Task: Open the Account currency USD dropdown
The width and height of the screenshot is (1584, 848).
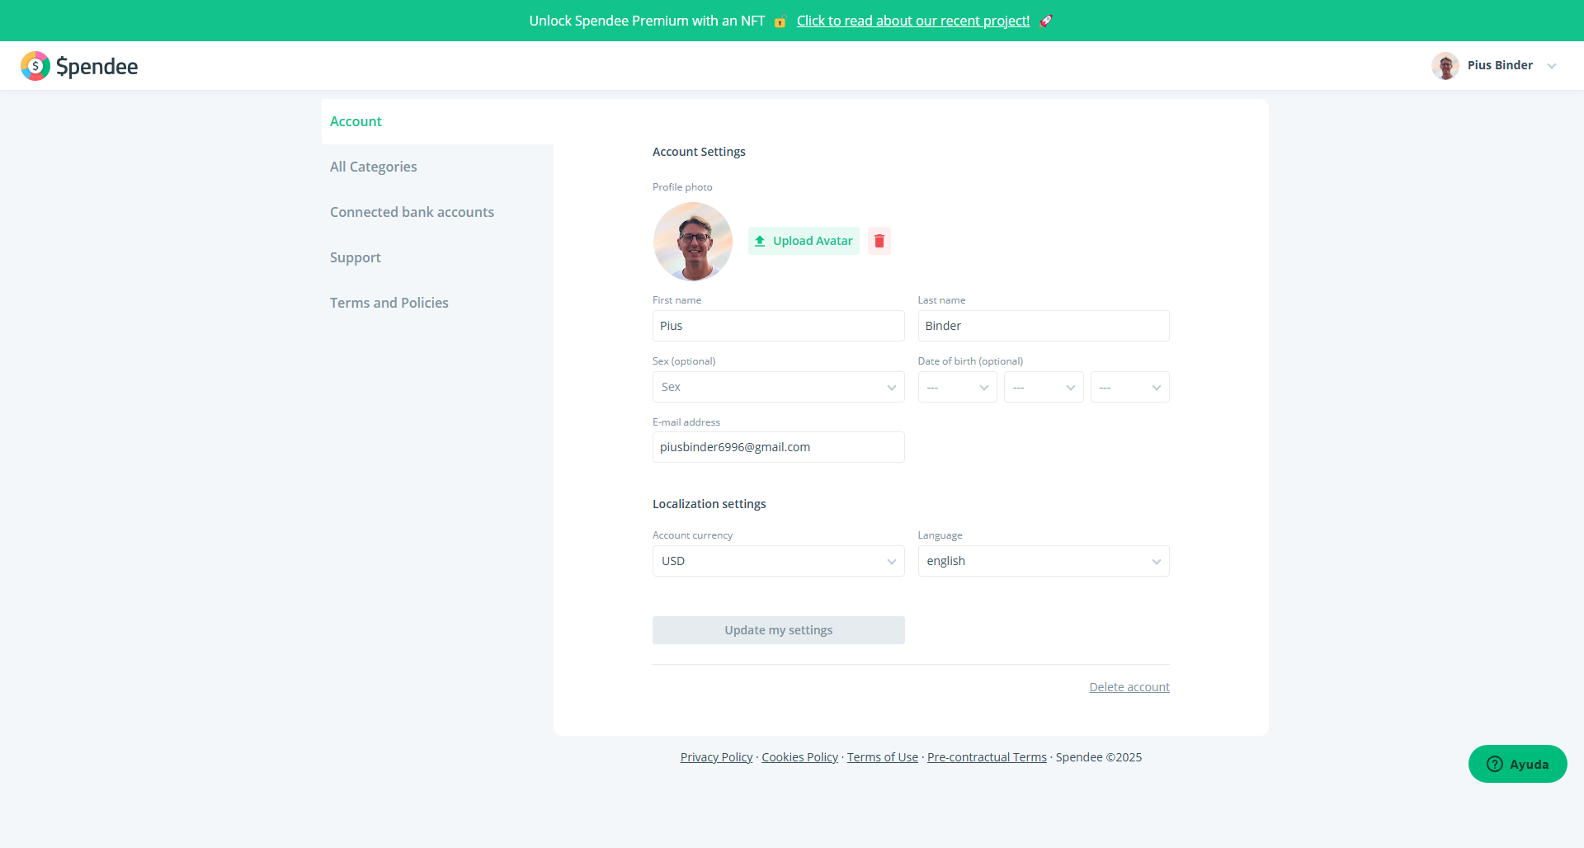Action: pos(778,561)
